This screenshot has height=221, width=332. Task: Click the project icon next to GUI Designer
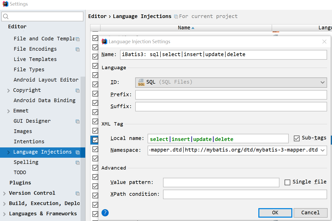[78, 121]
